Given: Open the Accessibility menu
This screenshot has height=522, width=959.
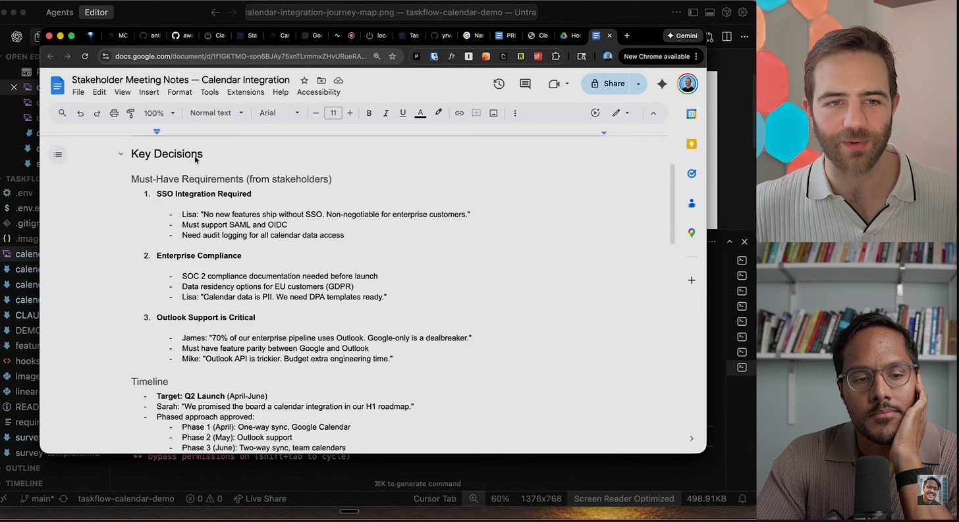Looking at the screenshot, I should pos(319,92).
